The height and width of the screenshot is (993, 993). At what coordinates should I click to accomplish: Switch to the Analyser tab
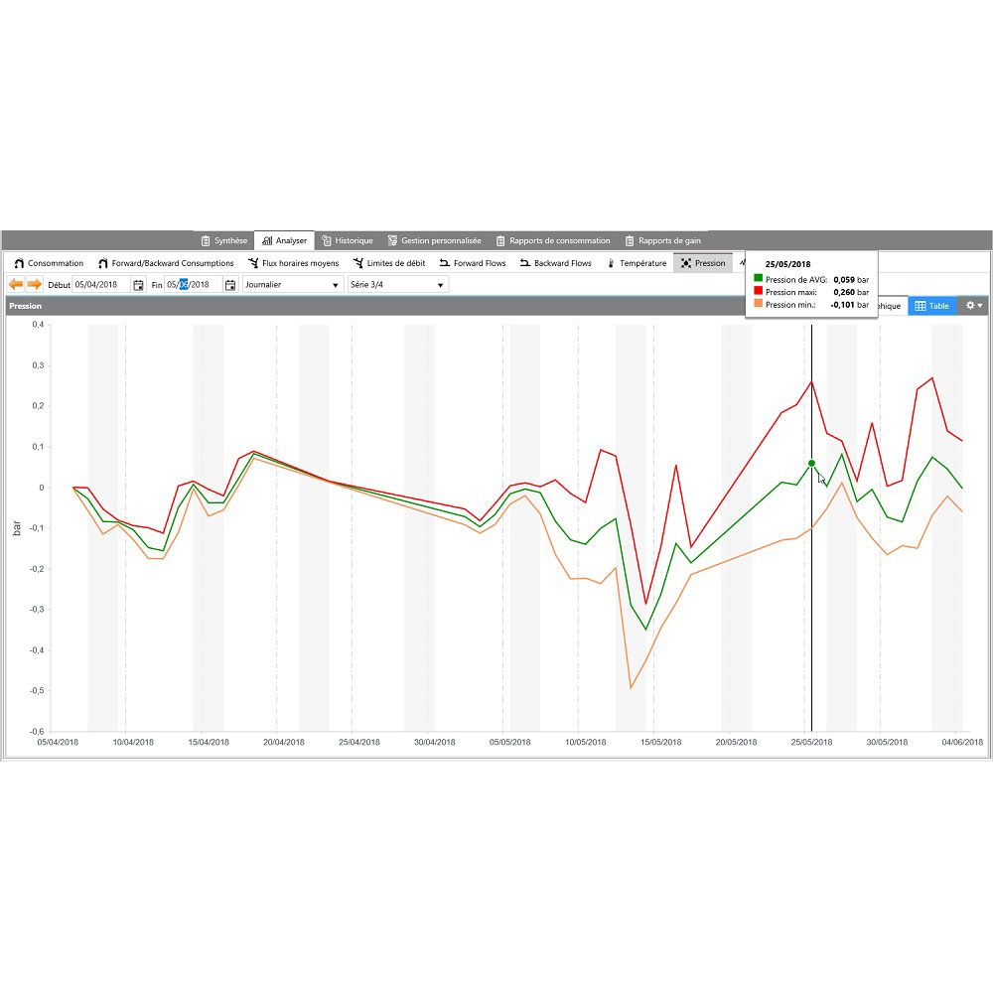[285, 239]
